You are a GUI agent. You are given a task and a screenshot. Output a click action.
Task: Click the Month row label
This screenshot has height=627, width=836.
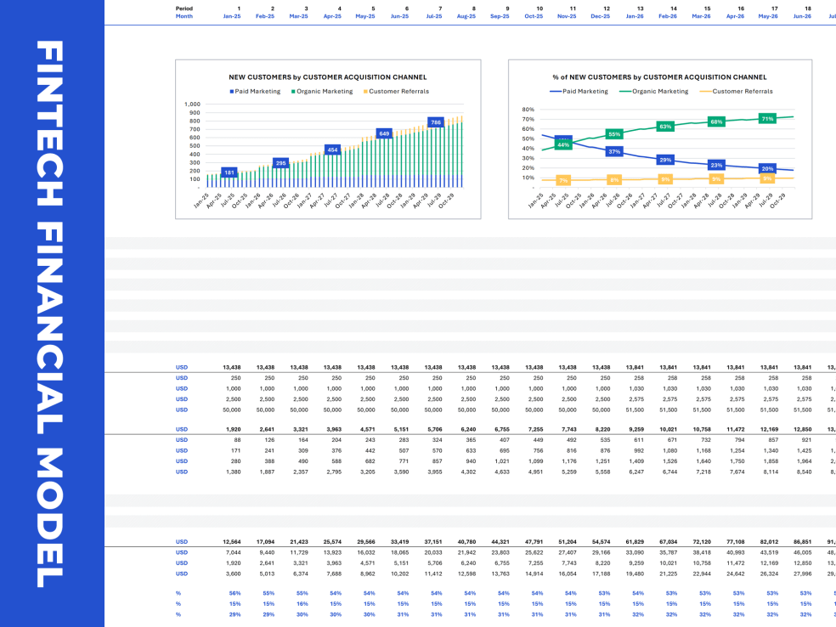(184, 16)
